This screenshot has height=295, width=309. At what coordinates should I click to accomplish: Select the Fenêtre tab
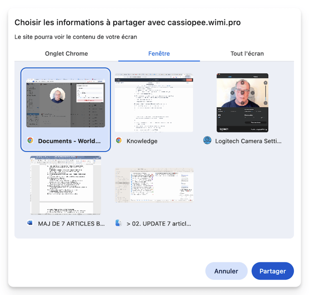click(159, 53)
